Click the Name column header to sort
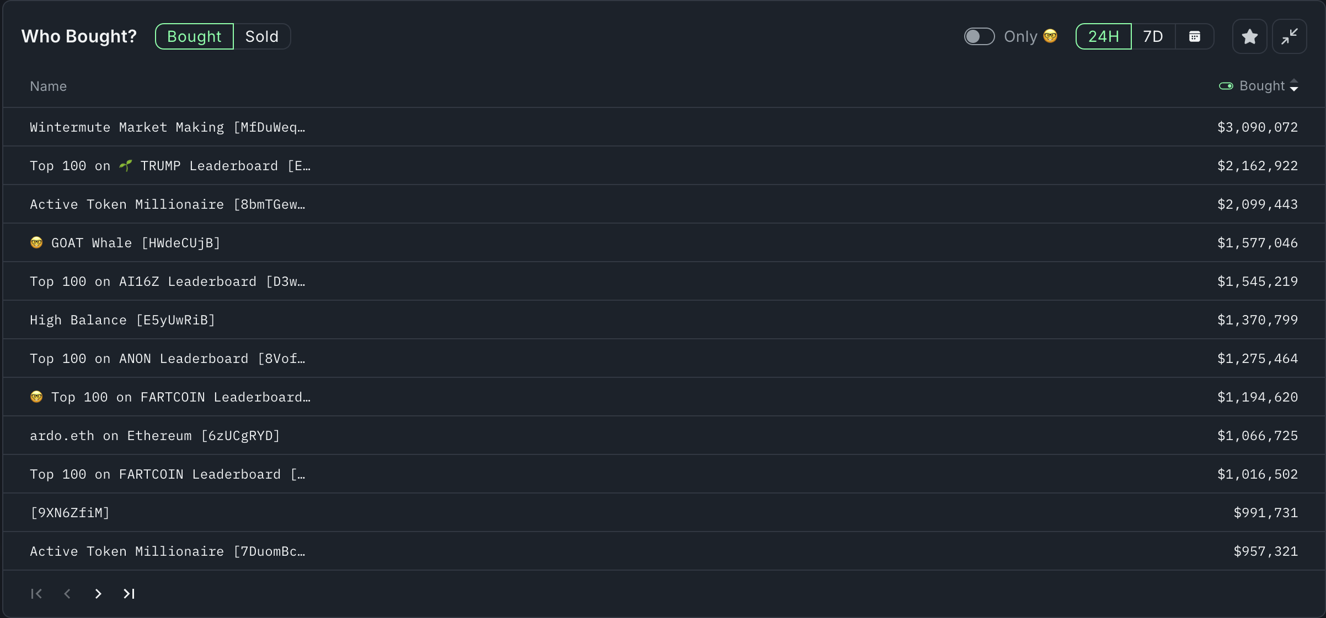The width and height of the screenshot is (1326, 618). 47,85
